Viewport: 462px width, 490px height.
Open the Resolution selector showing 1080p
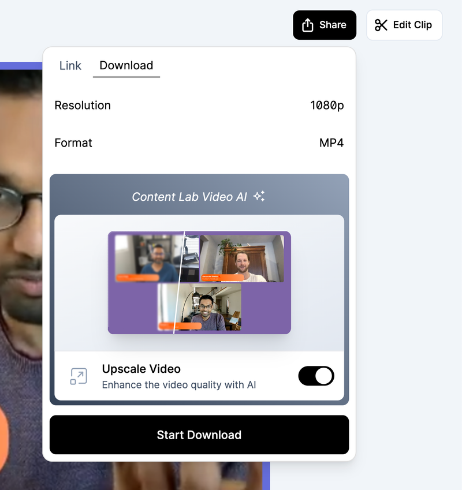[x=326, y=106]
